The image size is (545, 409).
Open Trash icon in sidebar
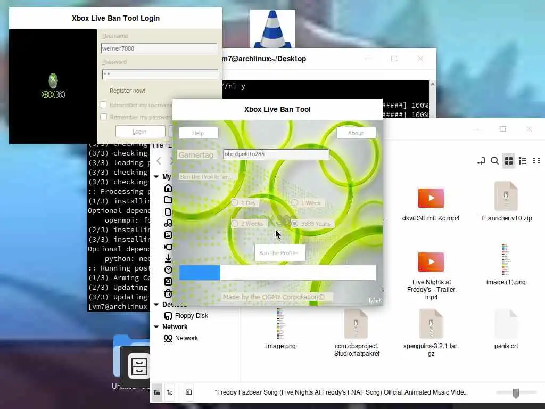[168, 293]
